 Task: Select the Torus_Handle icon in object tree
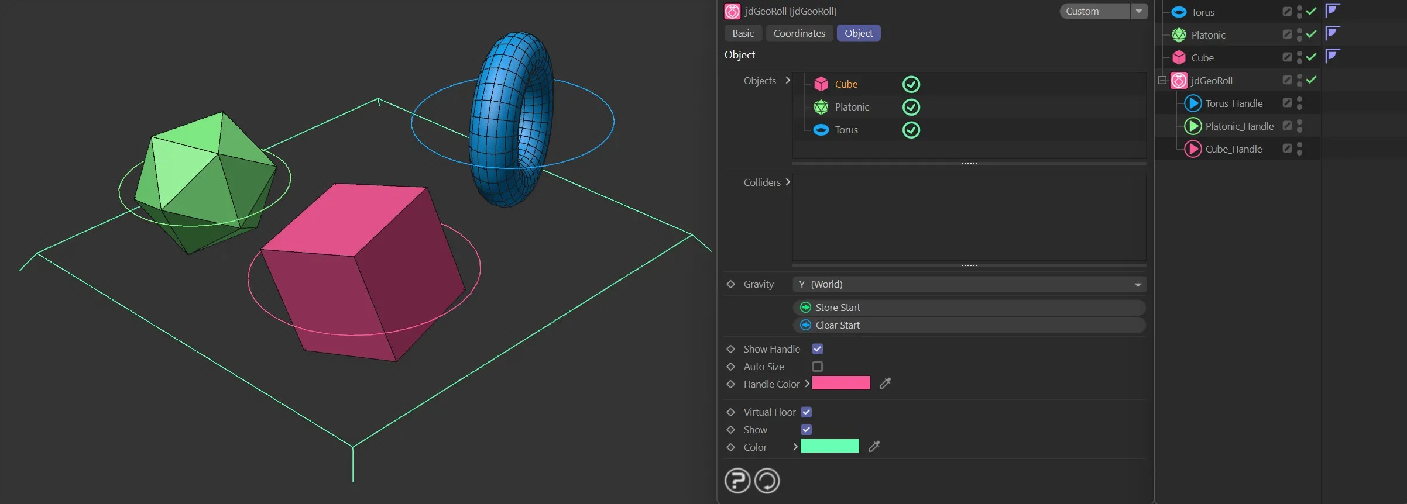[x=1192, y=103]
